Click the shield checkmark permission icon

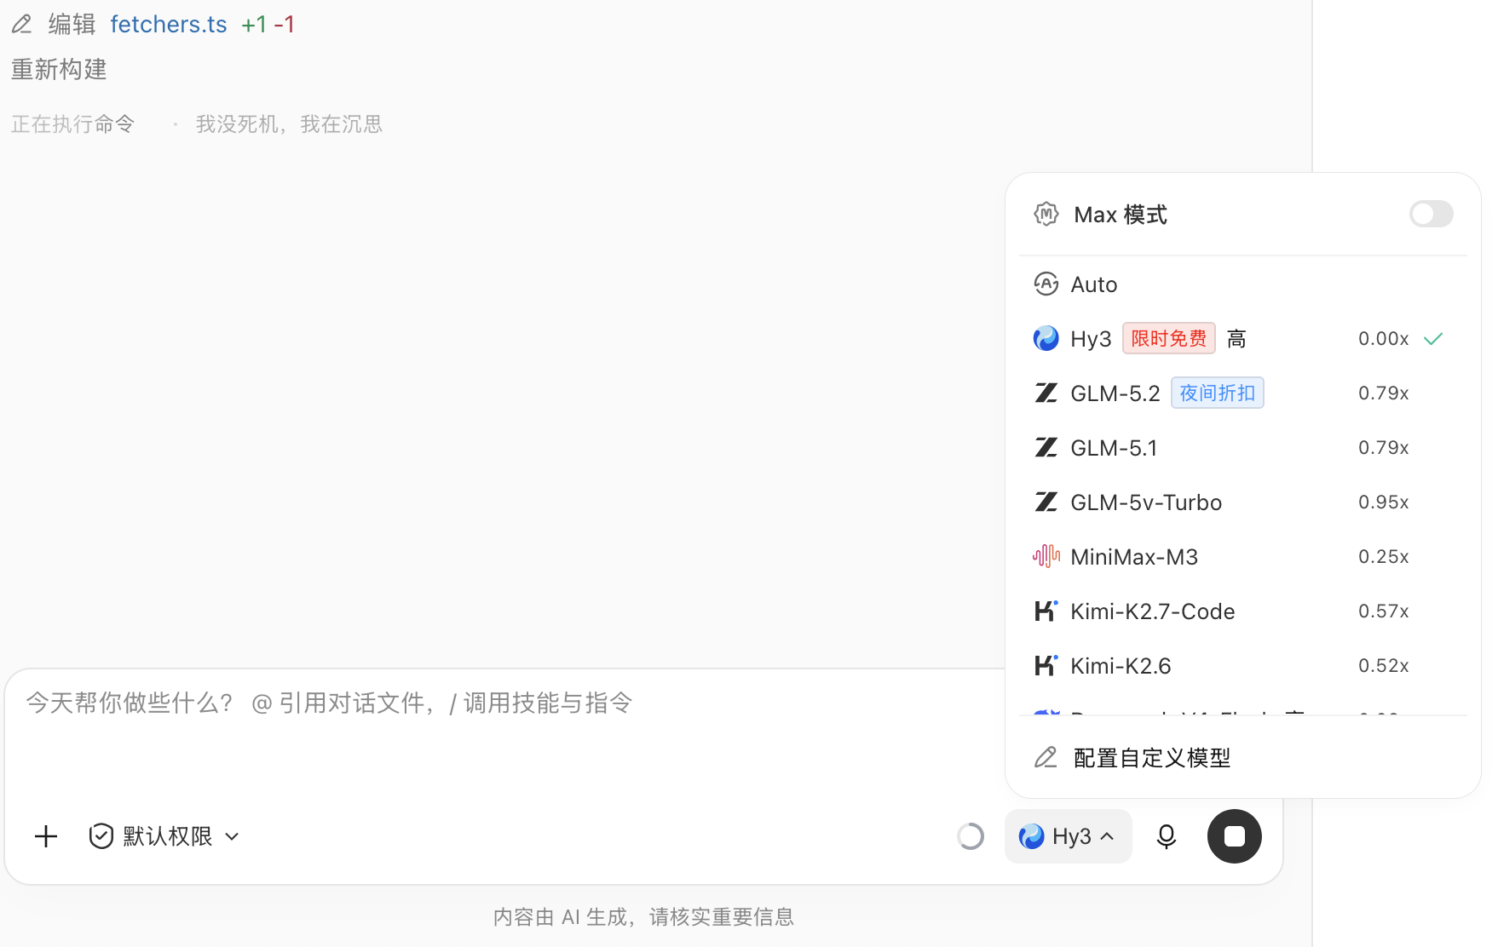[x=101, y=836]
